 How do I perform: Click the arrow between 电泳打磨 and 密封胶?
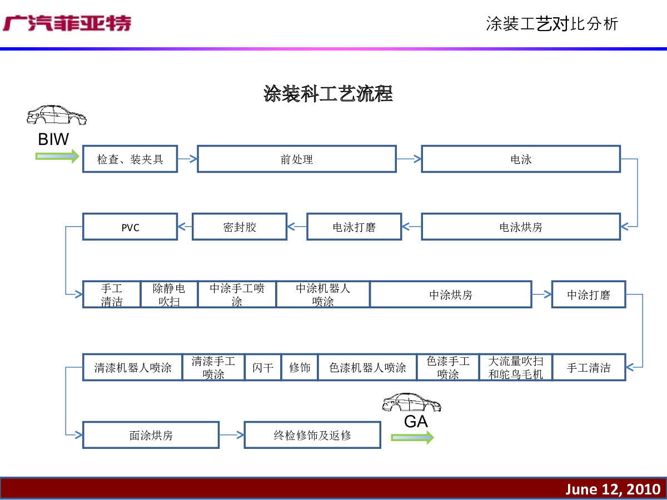pyautogui.click(x=297, y=227)
